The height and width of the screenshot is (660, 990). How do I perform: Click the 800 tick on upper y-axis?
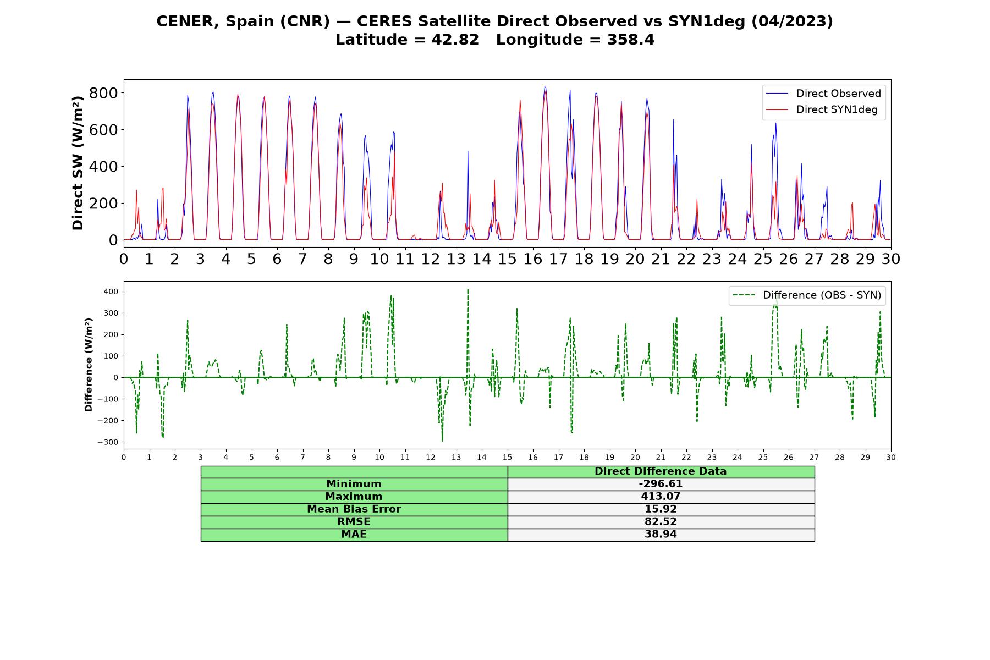click(x=104, y=92)
